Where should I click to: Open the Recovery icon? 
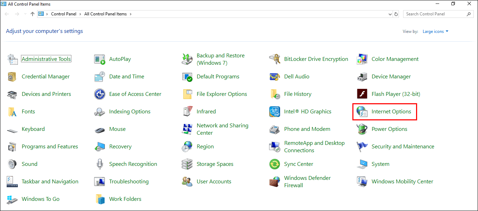tap(100, 147)
